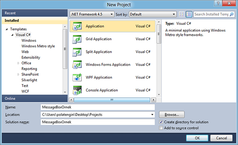This screenshot has width=238, height=145.
Task: Select the Console Application template icon
Action: tap(77, 90)
